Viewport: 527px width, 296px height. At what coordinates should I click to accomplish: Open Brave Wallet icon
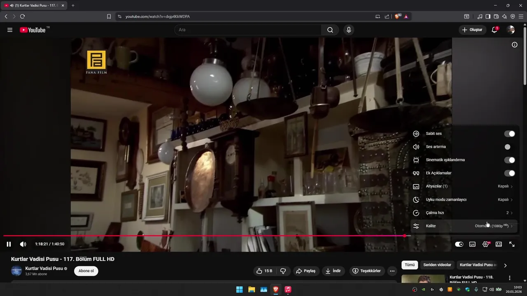pos(496,16)
